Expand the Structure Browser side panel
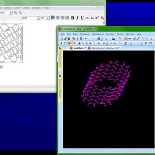The image size is (155, 155). tap(60, 88)
